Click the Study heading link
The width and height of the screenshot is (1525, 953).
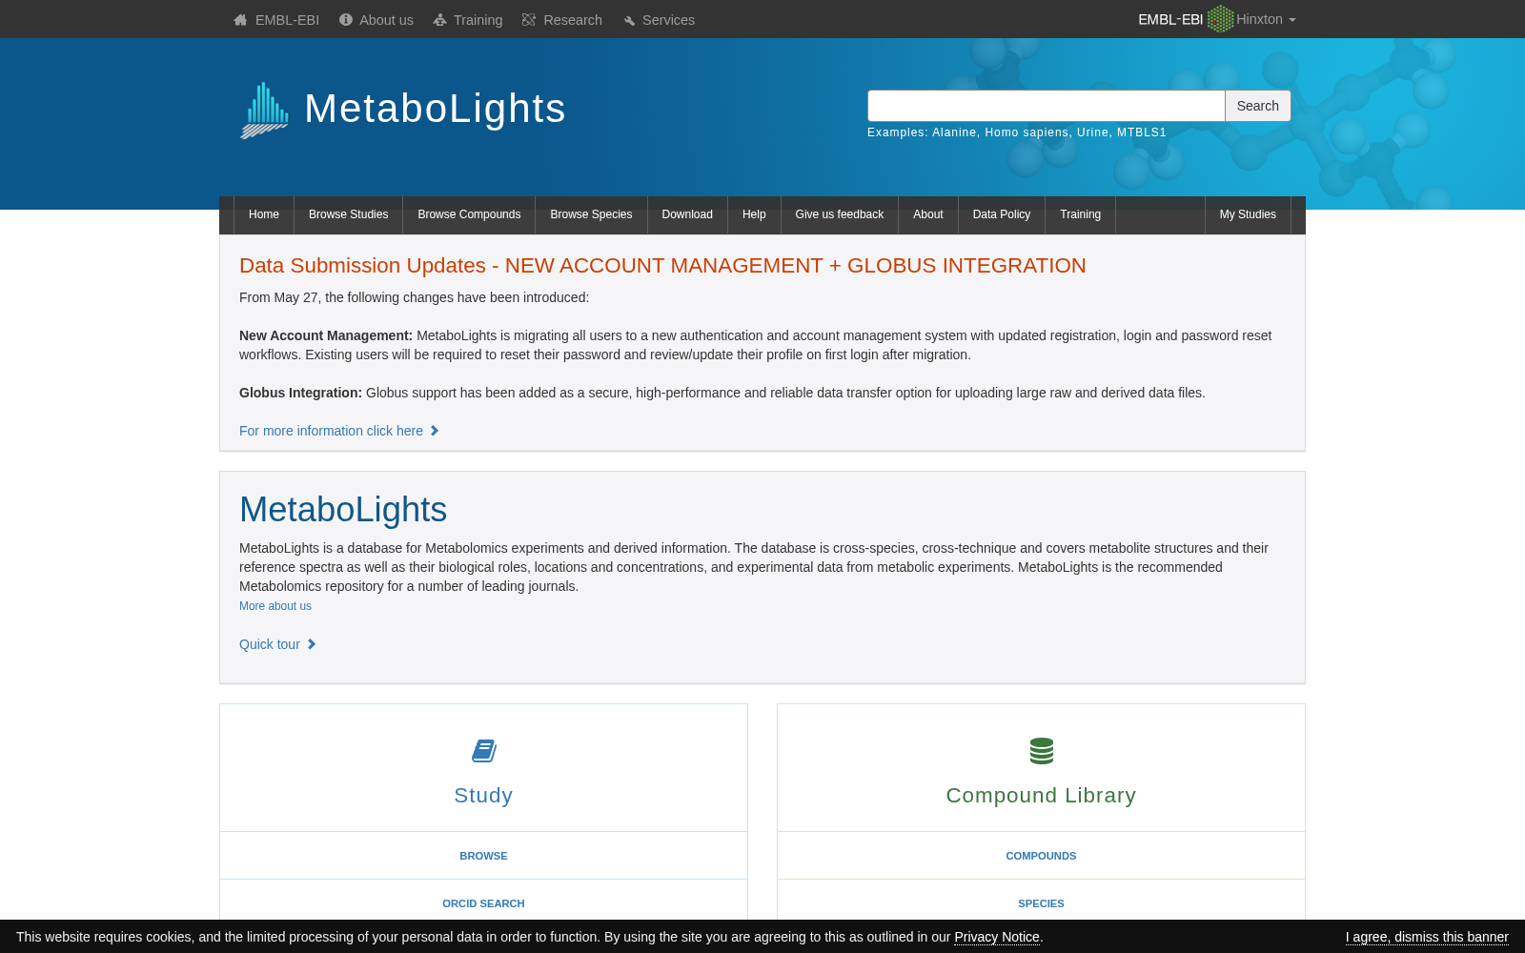[483, 796]
